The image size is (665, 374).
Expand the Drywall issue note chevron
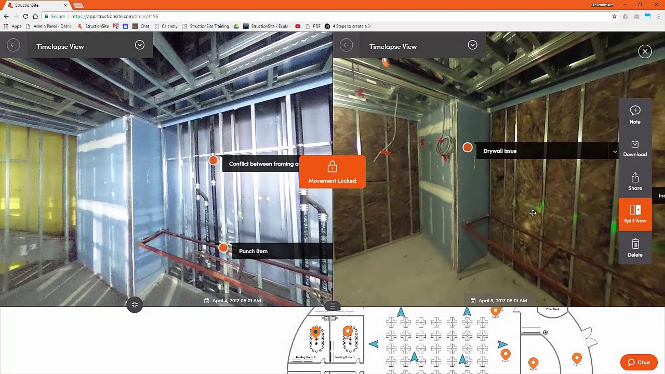(x=615, y=152)
